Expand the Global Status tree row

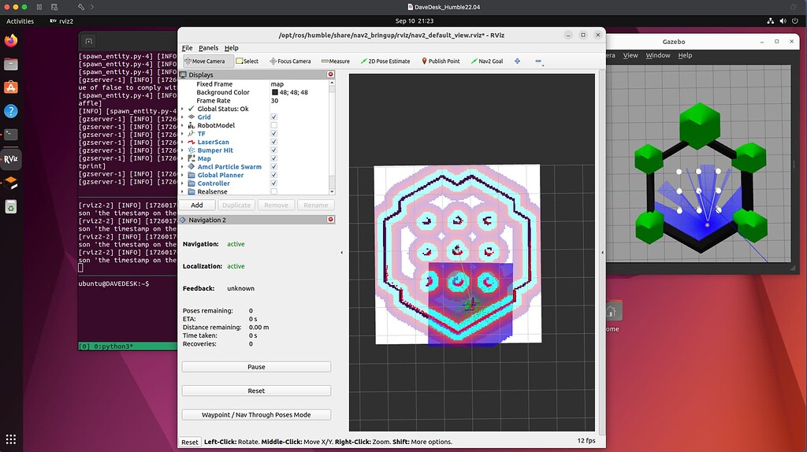point(182,109)
